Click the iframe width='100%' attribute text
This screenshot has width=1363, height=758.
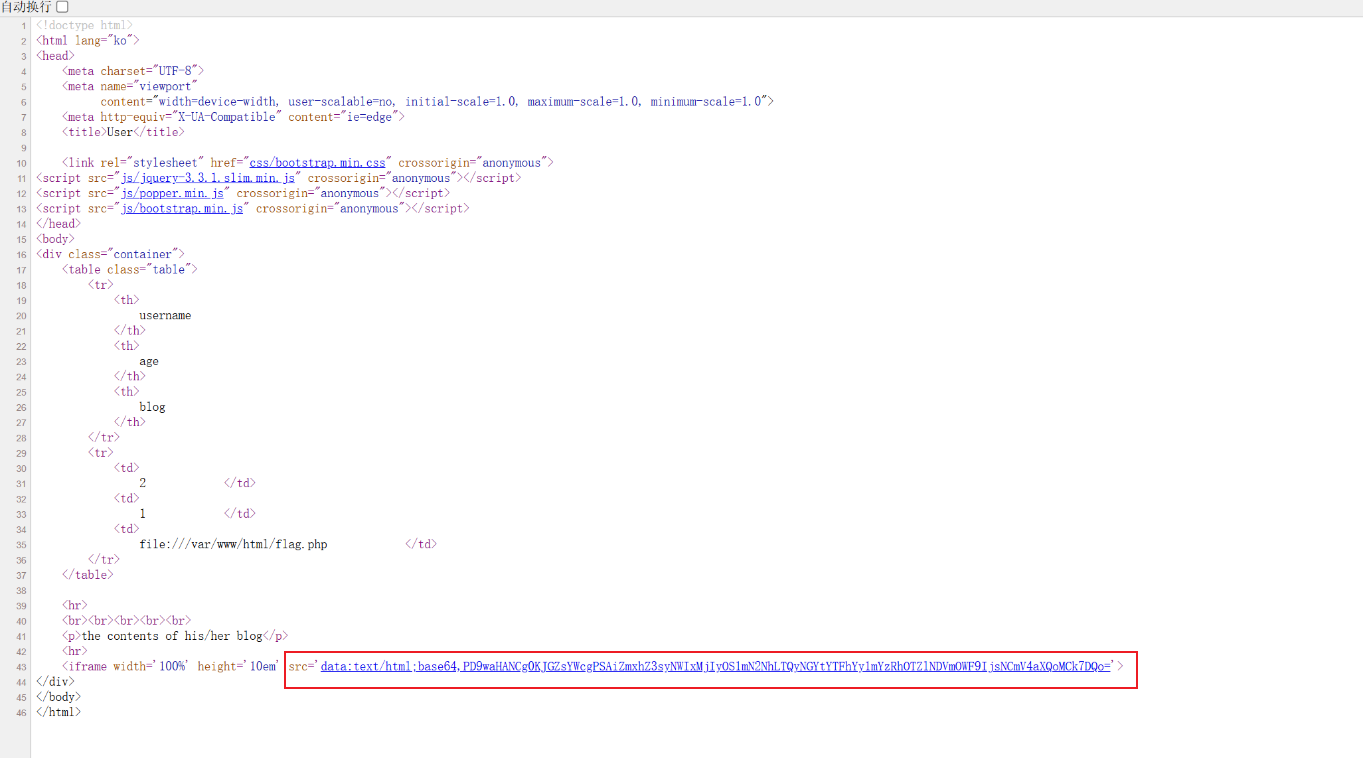click(x=150, y=666)
